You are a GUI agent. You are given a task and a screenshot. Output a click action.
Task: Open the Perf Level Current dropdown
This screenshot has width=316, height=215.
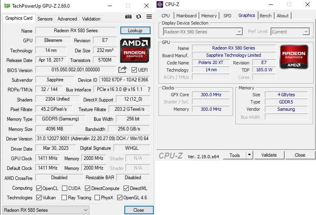click(290, 32)
